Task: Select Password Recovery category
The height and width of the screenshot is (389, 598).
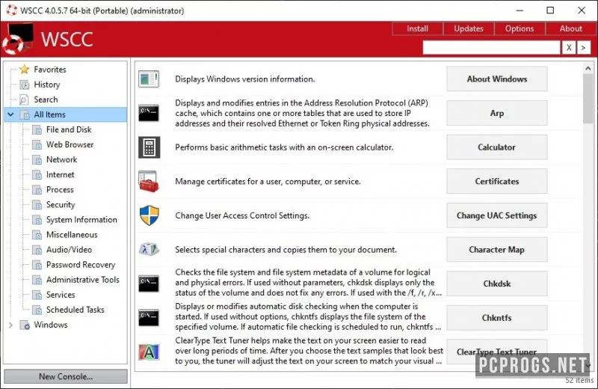Action: coord(81,265)
